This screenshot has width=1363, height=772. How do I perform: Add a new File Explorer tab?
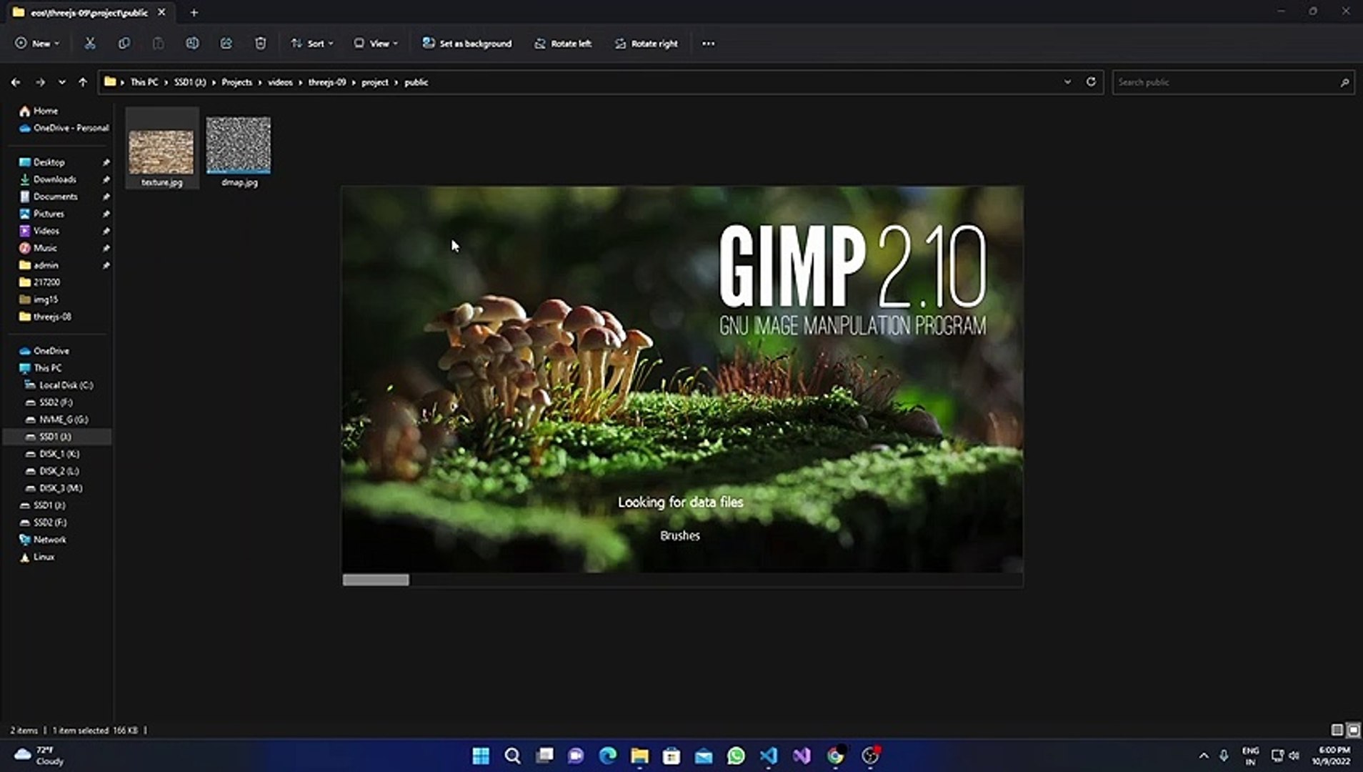(x=194, y=12)
